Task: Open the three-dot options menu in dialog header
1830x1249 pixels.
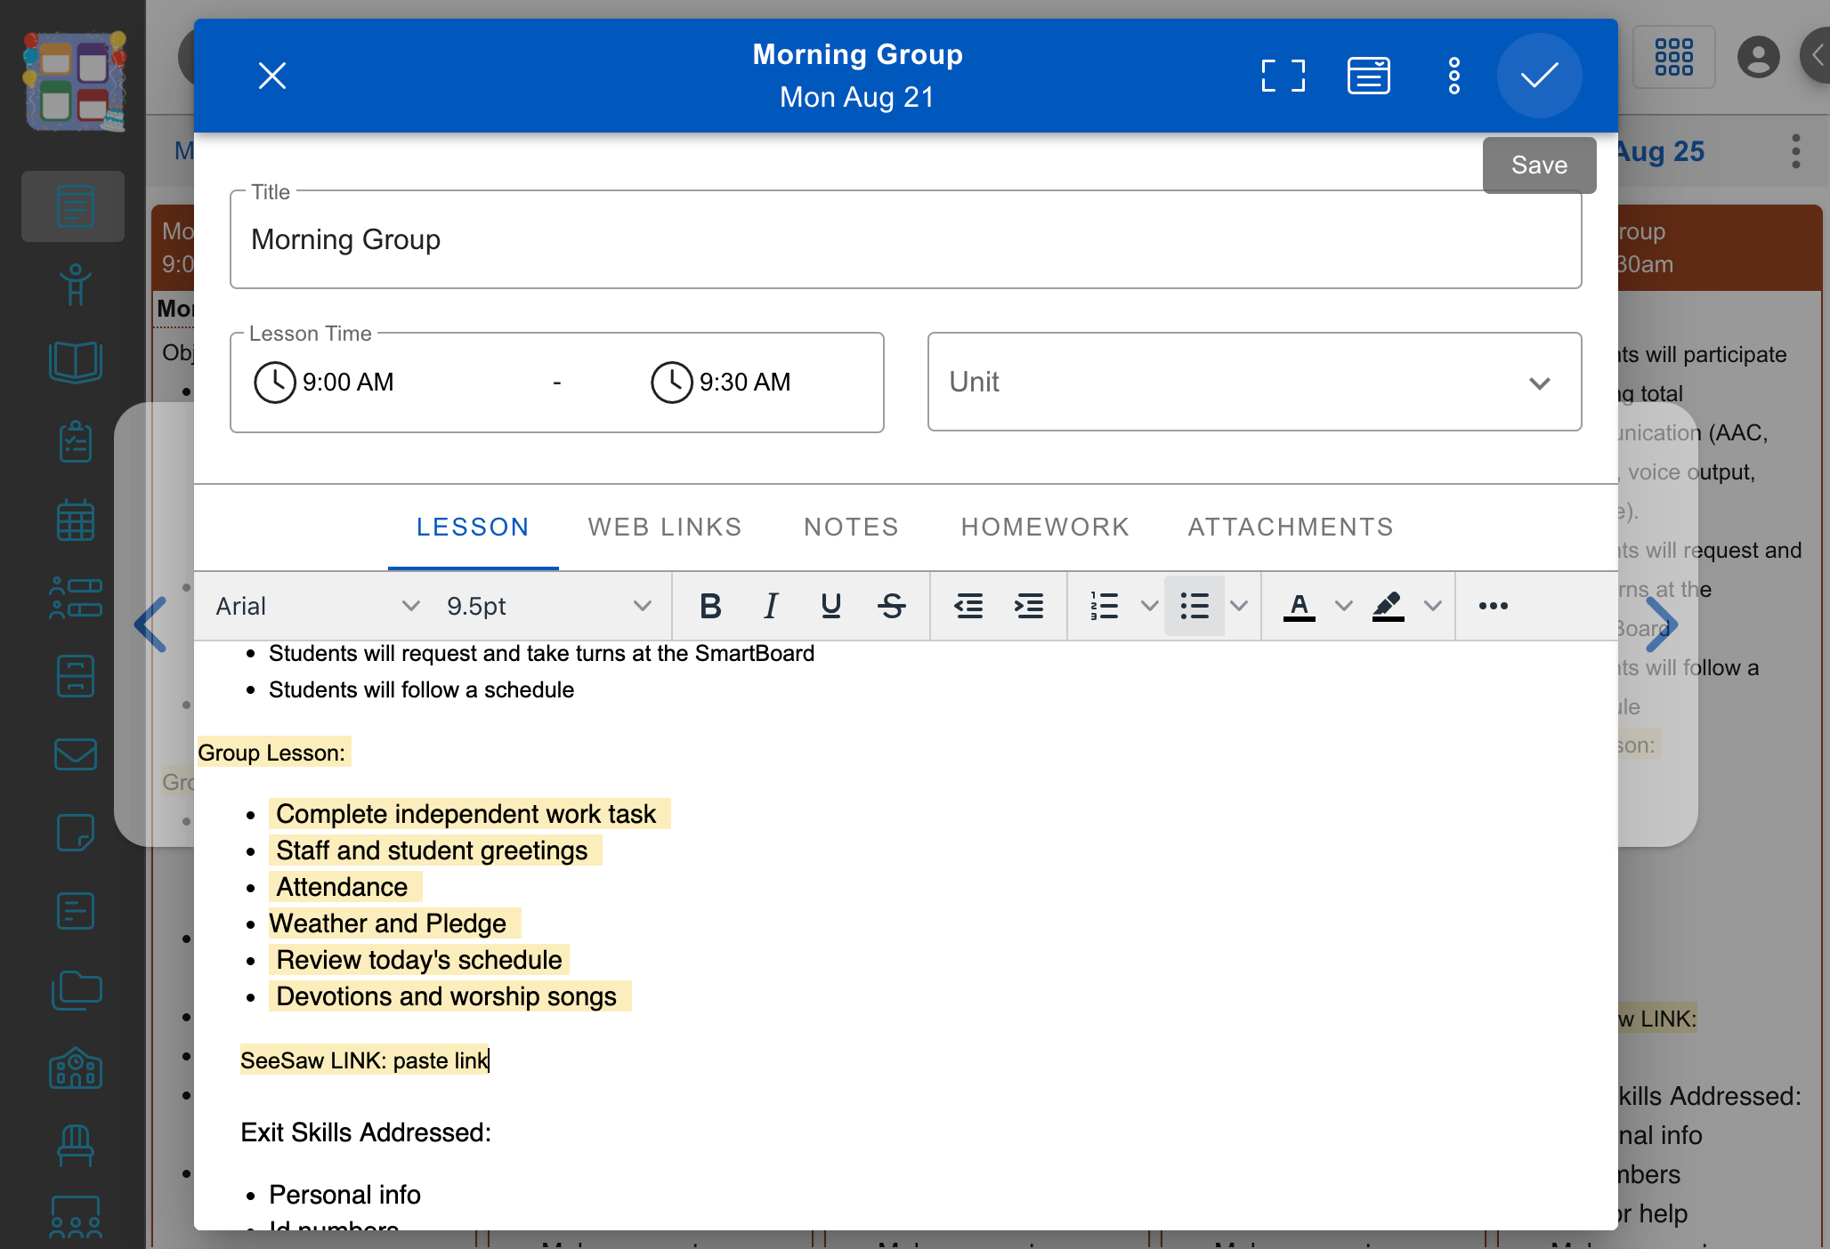Action: tap(1453, 76)
